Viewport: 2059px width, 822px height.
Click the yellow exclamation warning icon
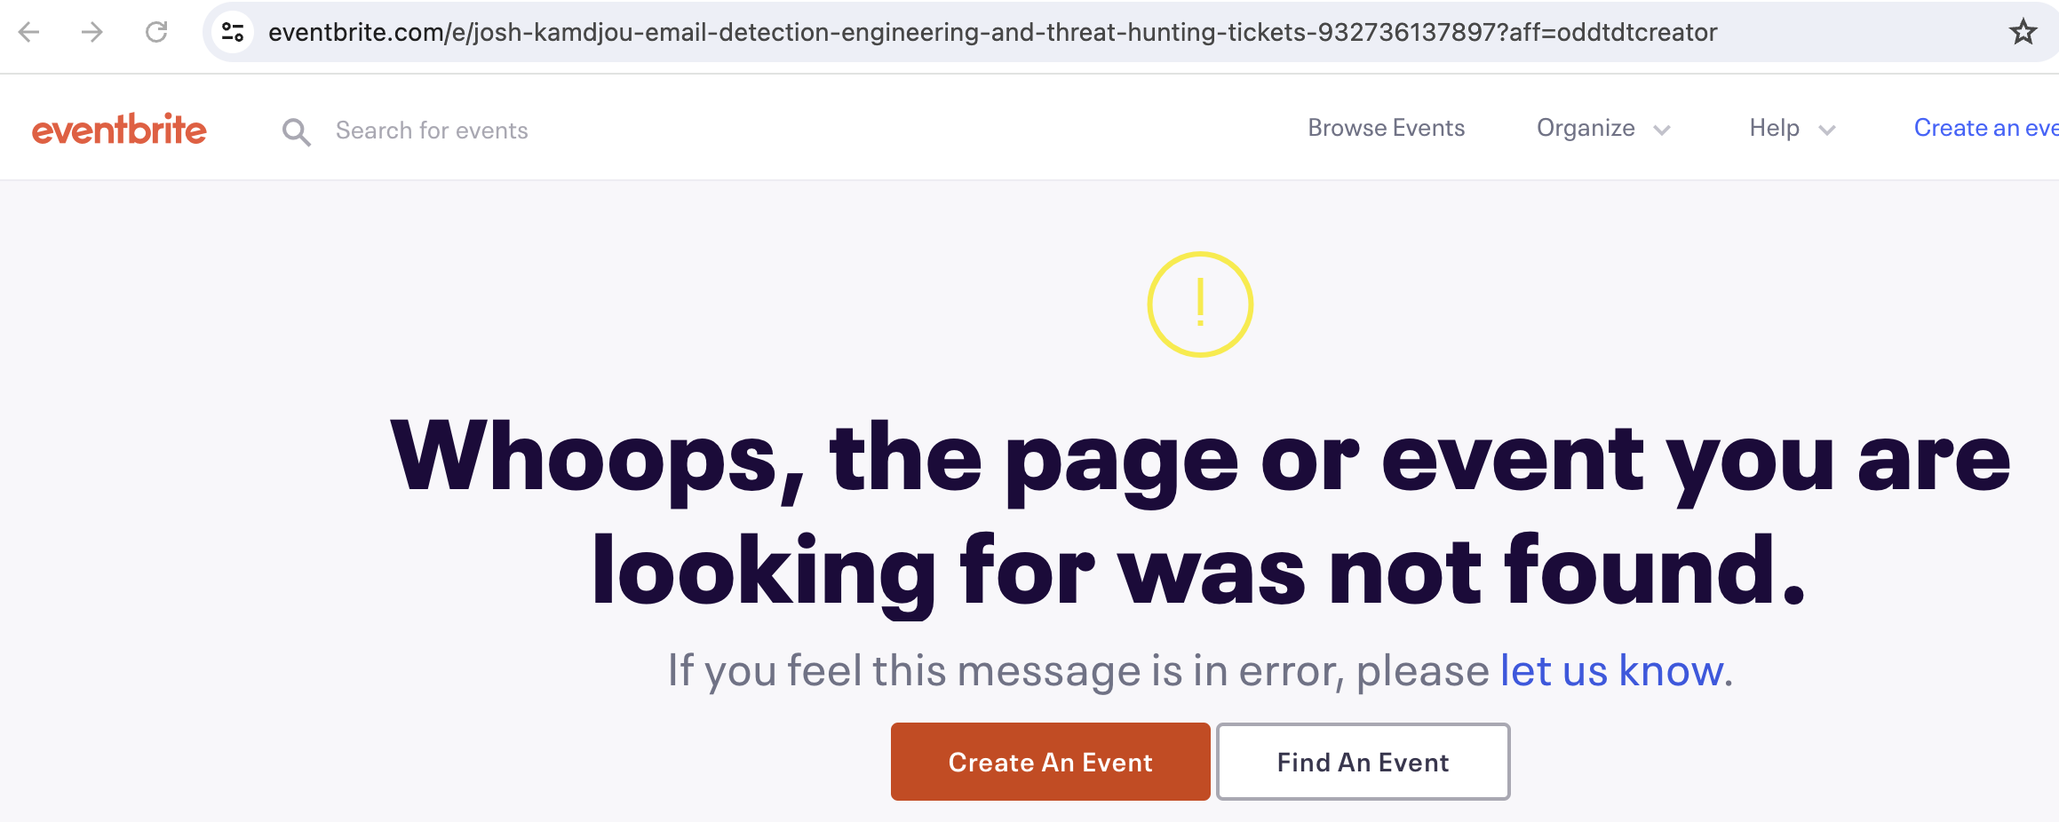pos(1199,304)
